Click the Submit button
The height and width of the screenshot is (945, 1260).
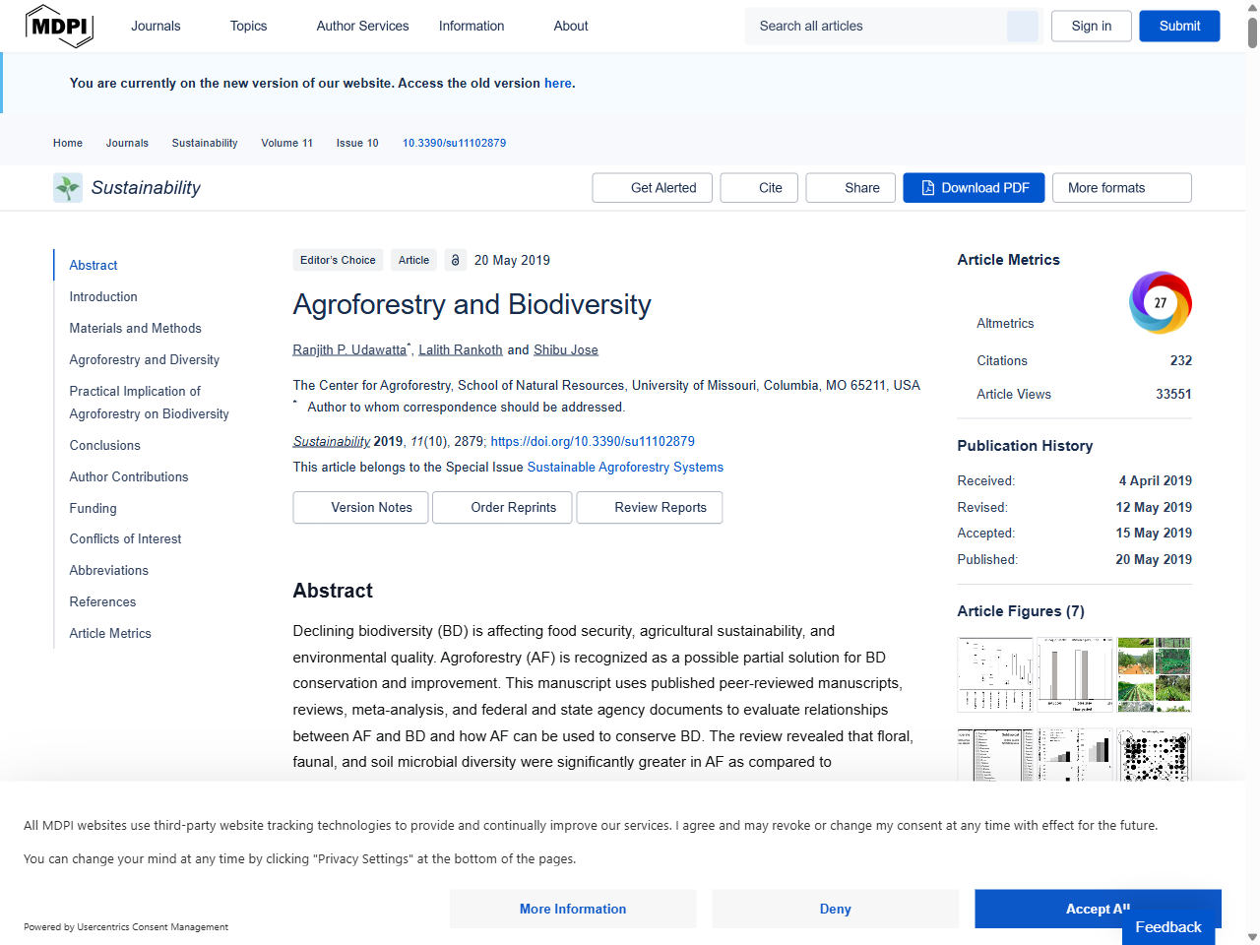point(1178,26)
